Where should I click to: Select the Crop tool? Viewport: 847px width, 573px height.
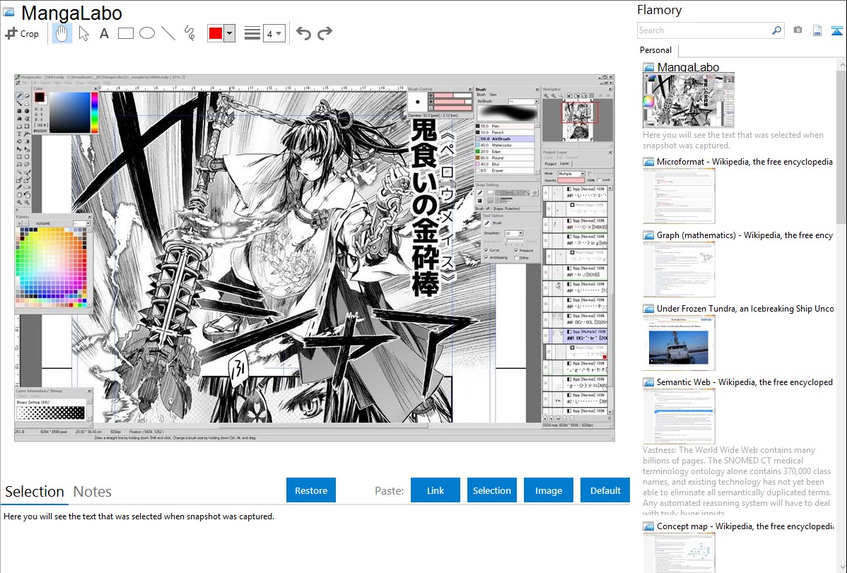[x=22, y=33]
